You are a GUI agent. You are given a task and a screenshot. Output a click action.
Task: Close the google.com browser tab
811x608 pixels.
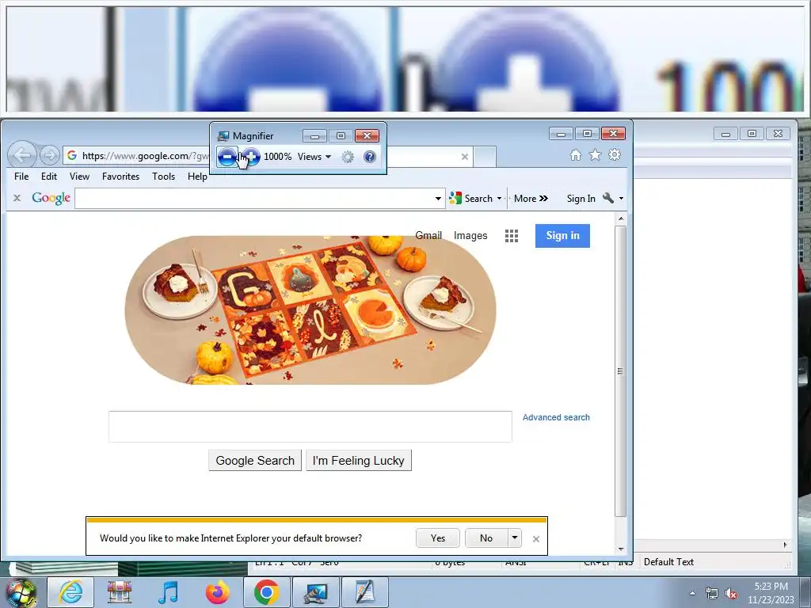464,157
